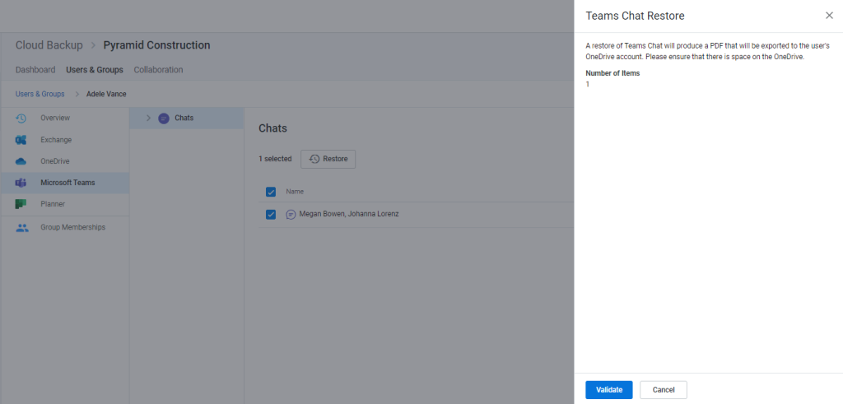843x404 pixels.
Task: Open Group Memberships in the sidebar
Action: (64, 227)
